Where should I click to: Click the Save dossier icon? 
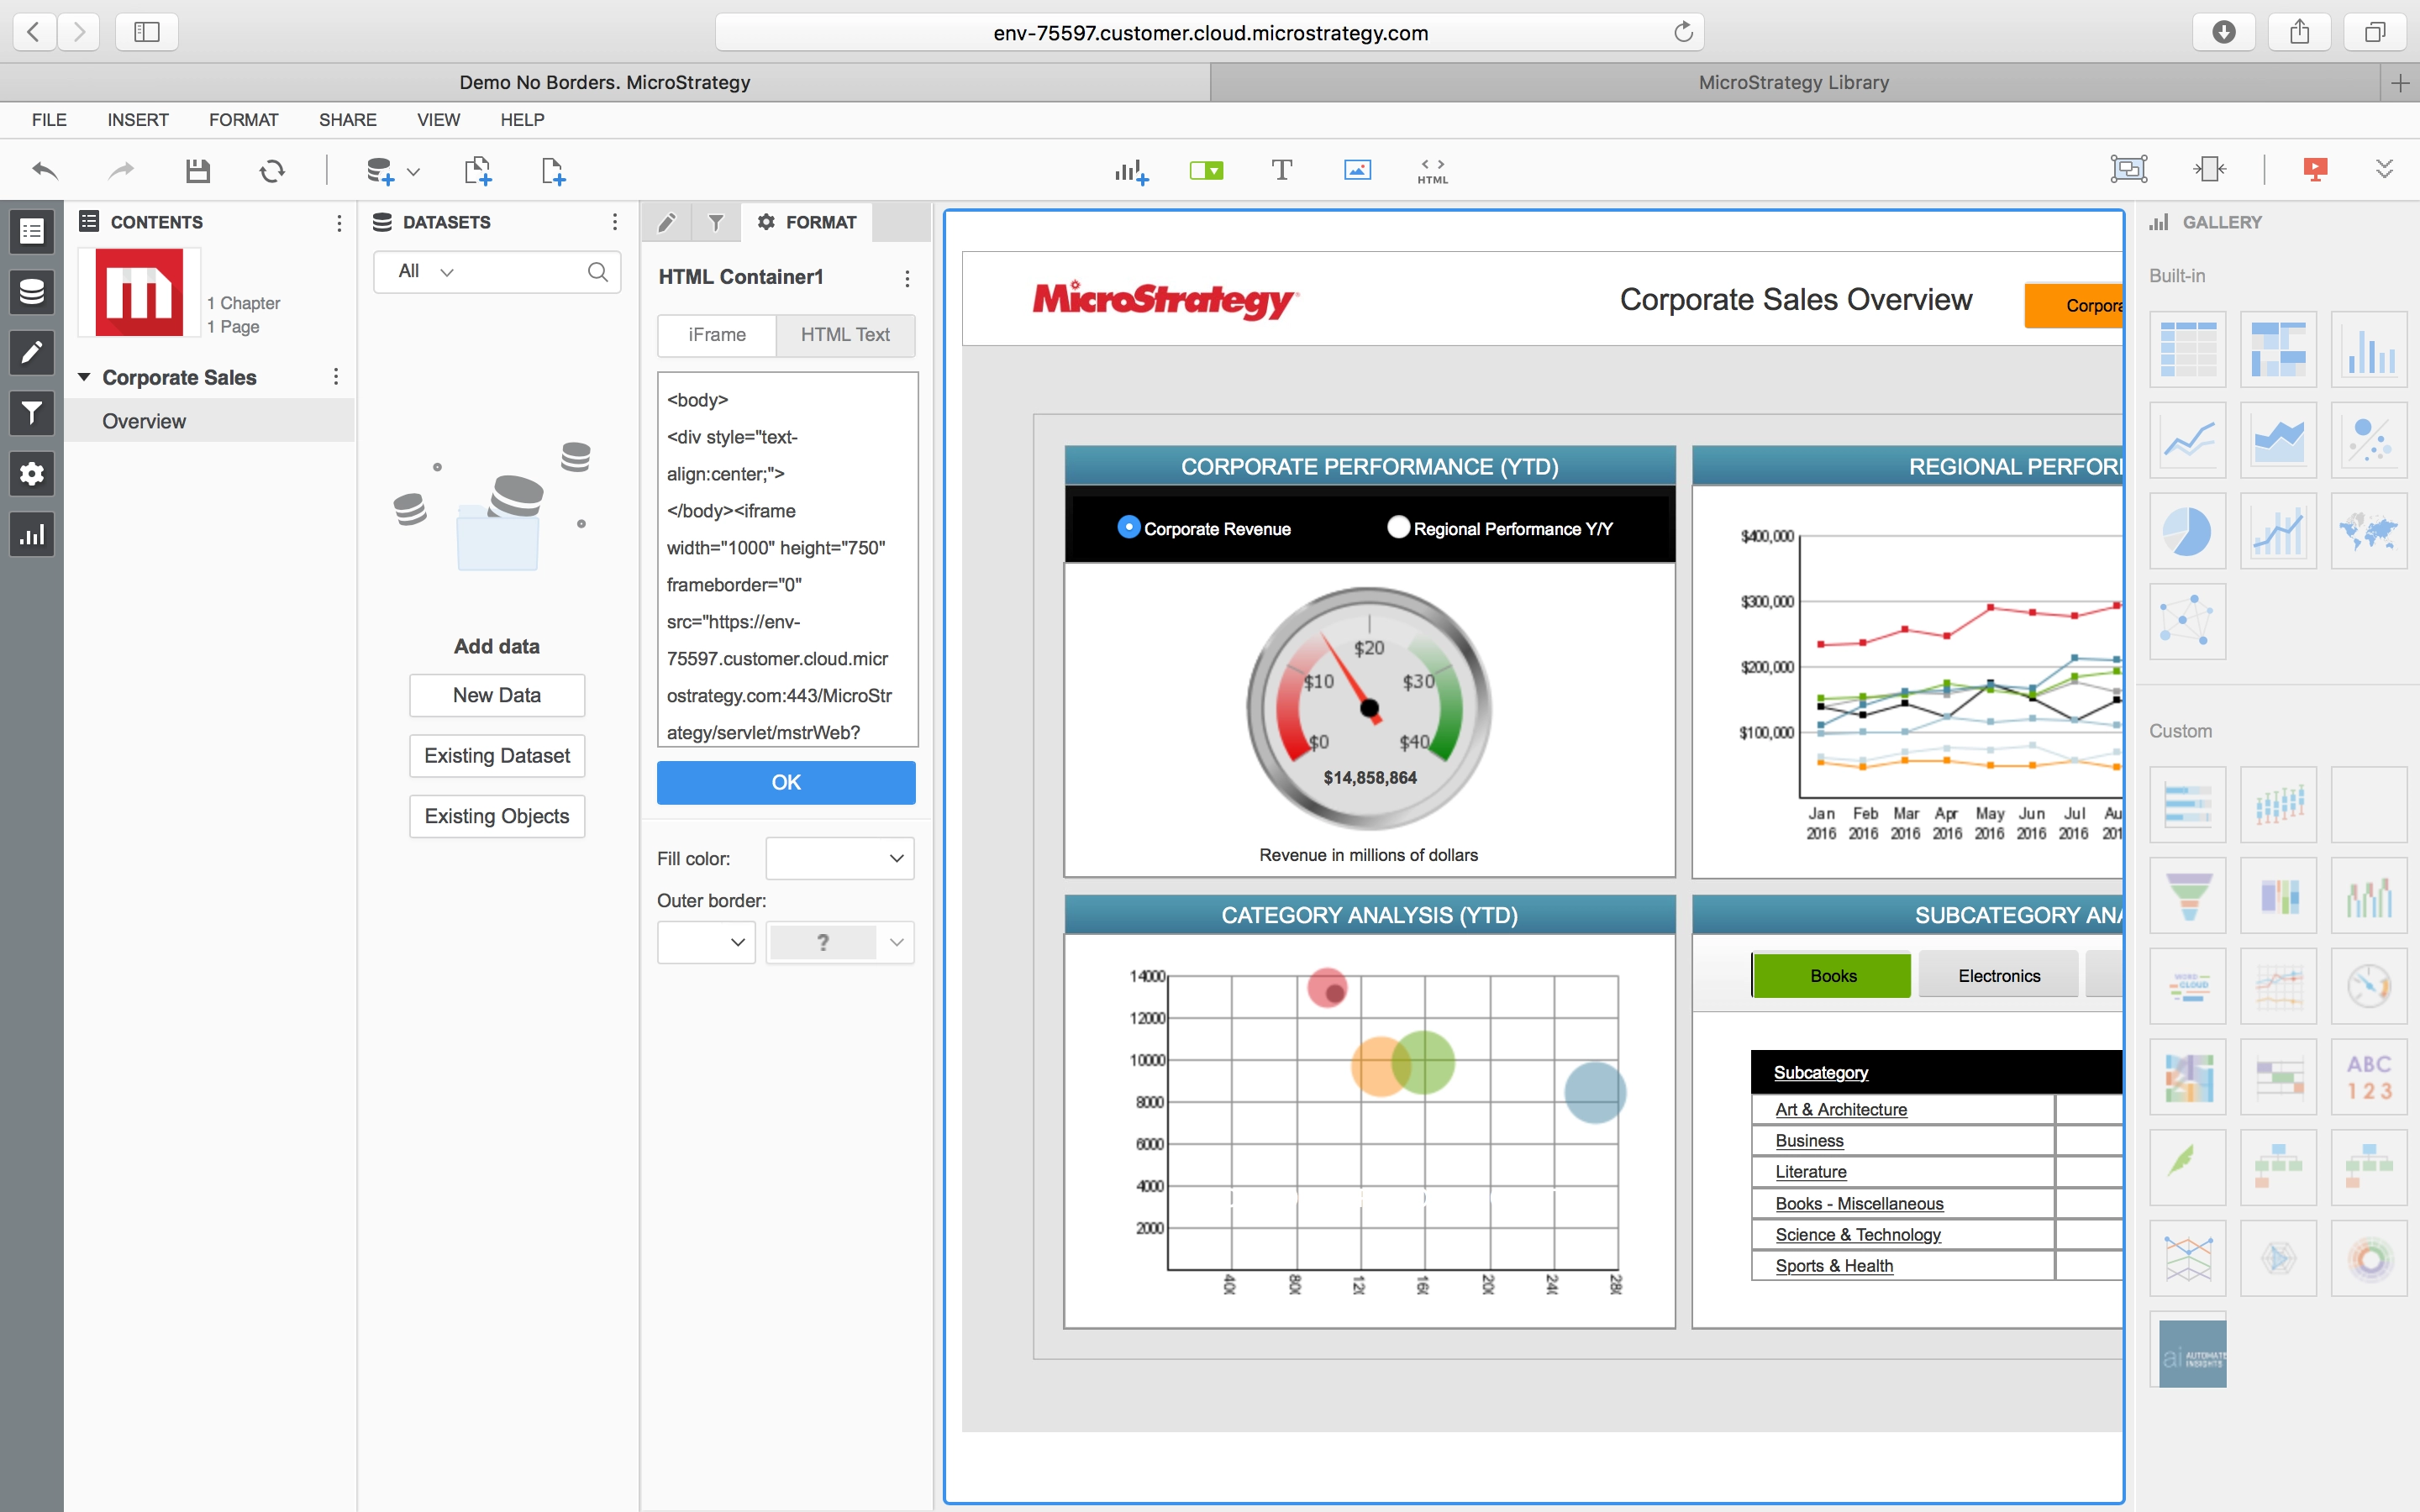[198, 171]
